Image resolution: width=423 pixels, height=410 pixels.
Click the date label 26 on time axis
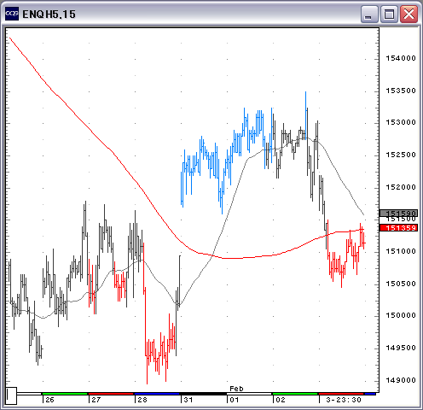[x=49, y=400]
